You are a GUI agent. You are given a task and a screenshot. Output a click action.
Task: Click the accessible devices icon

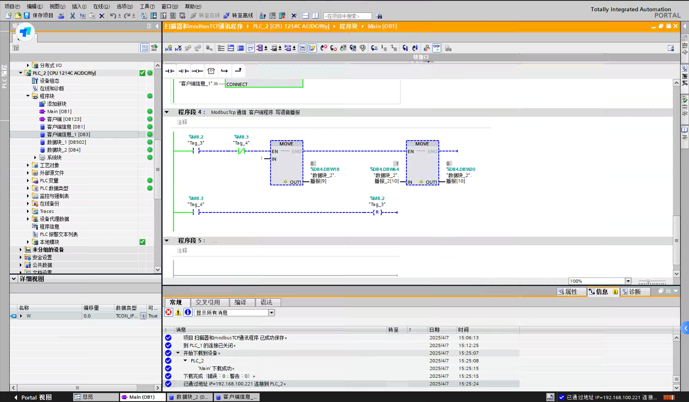[x=263, y=16]
